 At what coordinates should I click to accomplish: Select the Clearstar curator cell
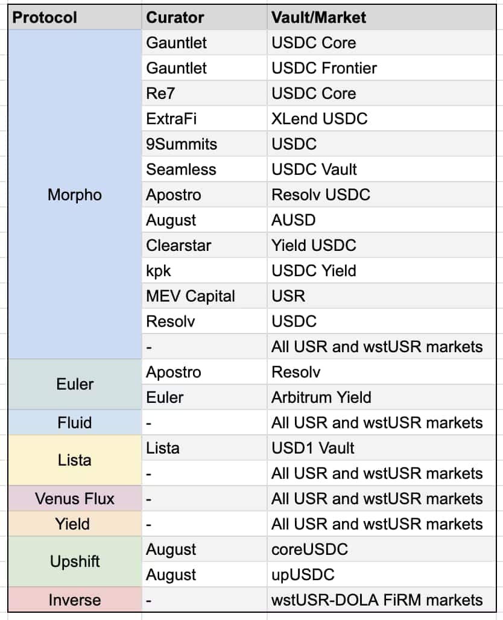179,245
